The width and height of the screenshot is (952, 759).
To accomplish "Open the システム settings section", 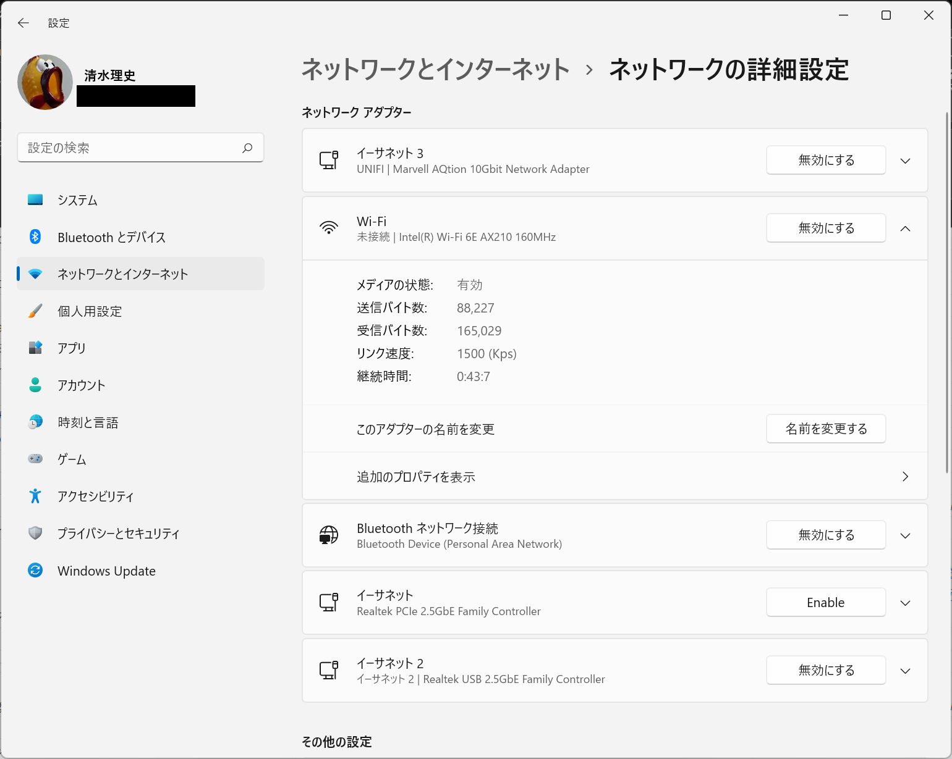I will pyautogui.click(x=78, y=200).
